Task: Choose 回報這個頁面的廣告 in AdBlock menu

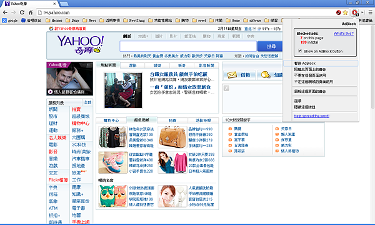Action: pos(310,91)
